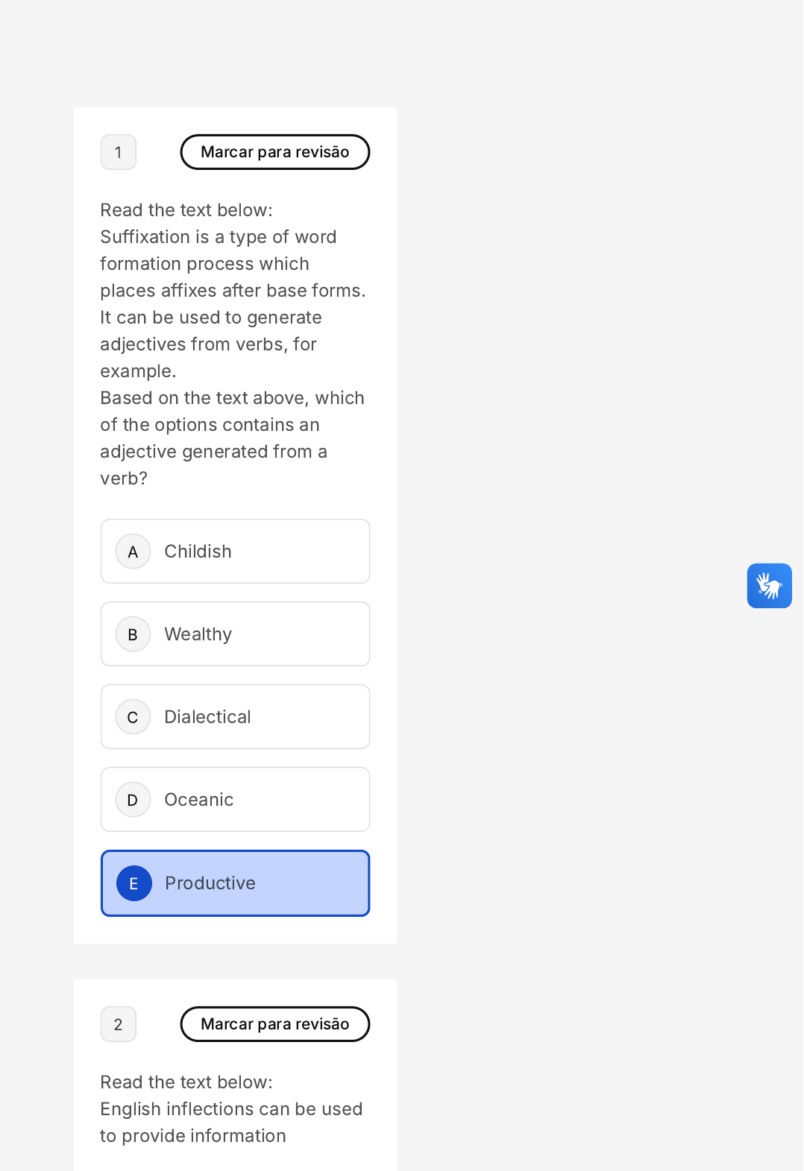Click the 'English inflections can be used' text
This screenshot has height=1171, width=804.
pyautogui.click(x=231, y=1109)
